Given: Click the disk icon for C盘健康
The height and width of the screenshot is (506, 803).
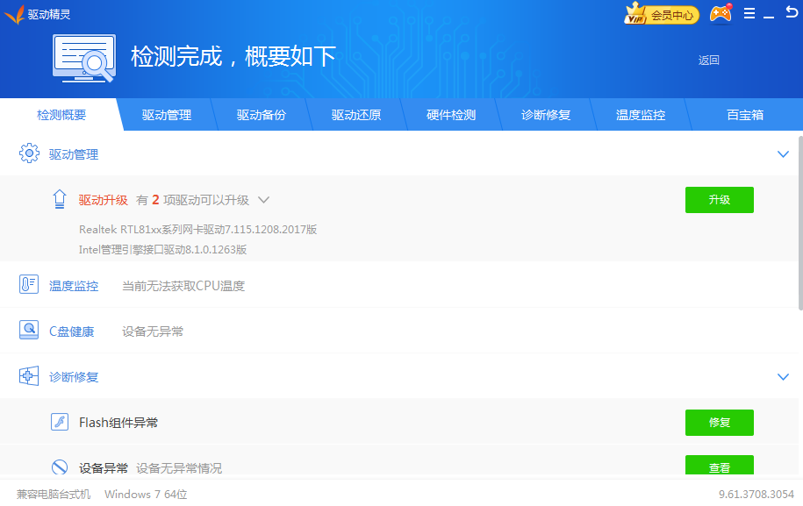Looking at the screenshot, I should coord(29,330).
